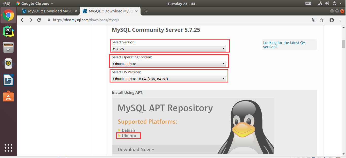Image resolution: width=346 pixels, height=158 pixels.
Task: Click the 'Install Using APT:' text
Action: 128,93
